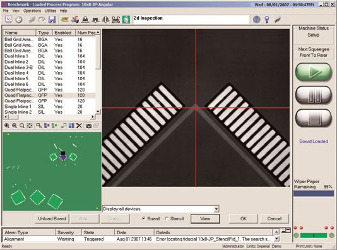Select the Single Inline 2 row
The height and width of the screenshot is (250, 337).
pyautogui.click(x=49, y=112)
